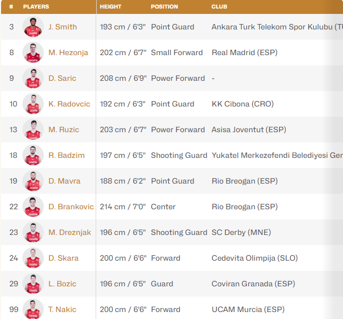Open M. Hezonja's avatar picture
The height and width of the screenshot is (319, 343).
pos(33,52)
